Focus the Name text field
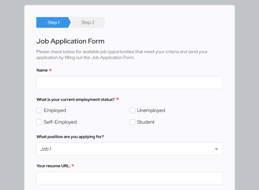Image resolution: width=259 pixels, height=190 pixels. click(129, 82)
